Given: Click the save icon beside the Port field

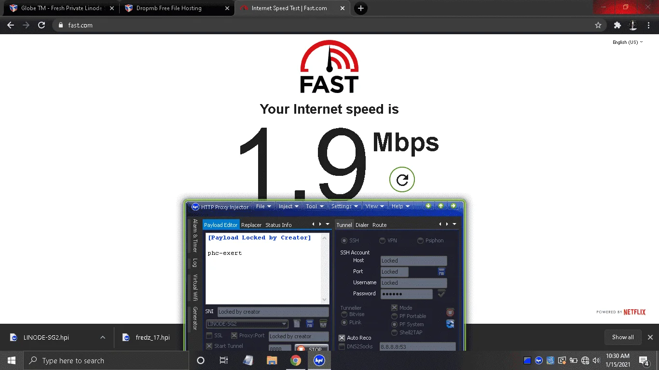Looking at the screenshot, I should coord(441,272).
